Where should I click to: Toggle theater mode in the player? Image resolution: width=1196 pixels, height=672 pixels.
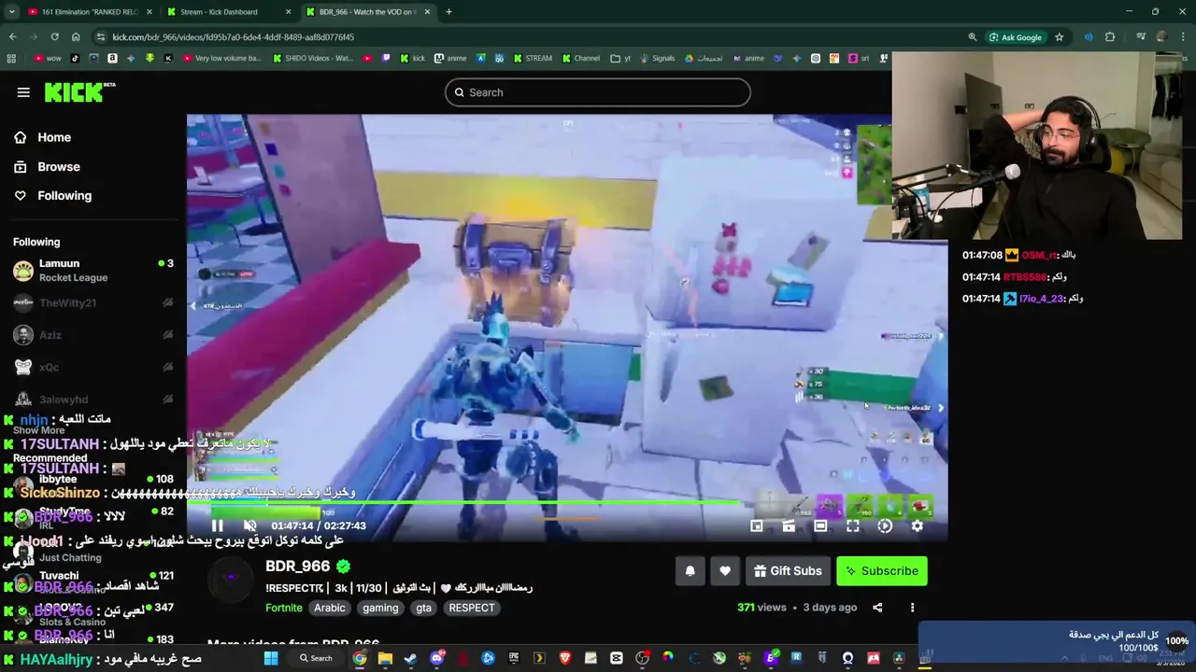click(x=820, y=525)
